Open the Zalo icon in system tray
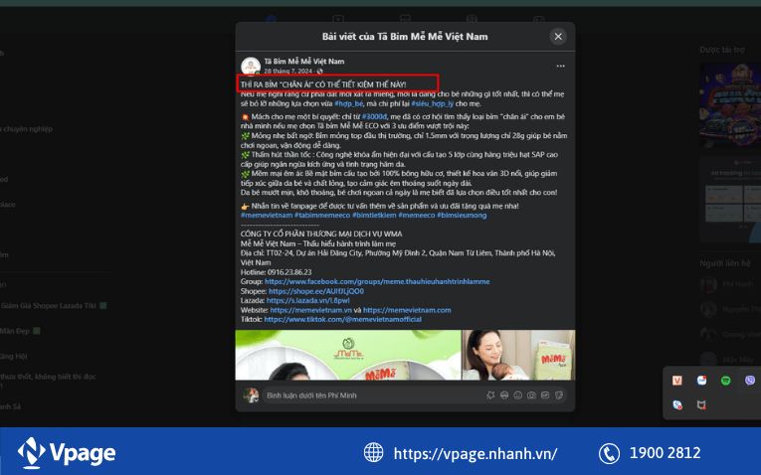The height and width of the screenshot is (475, 761). tap(701, 381)
